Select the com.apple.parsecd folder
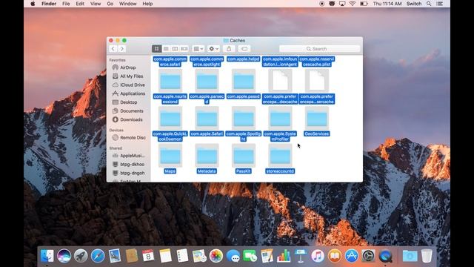474x267 pixels. click(x=207, y=81)
